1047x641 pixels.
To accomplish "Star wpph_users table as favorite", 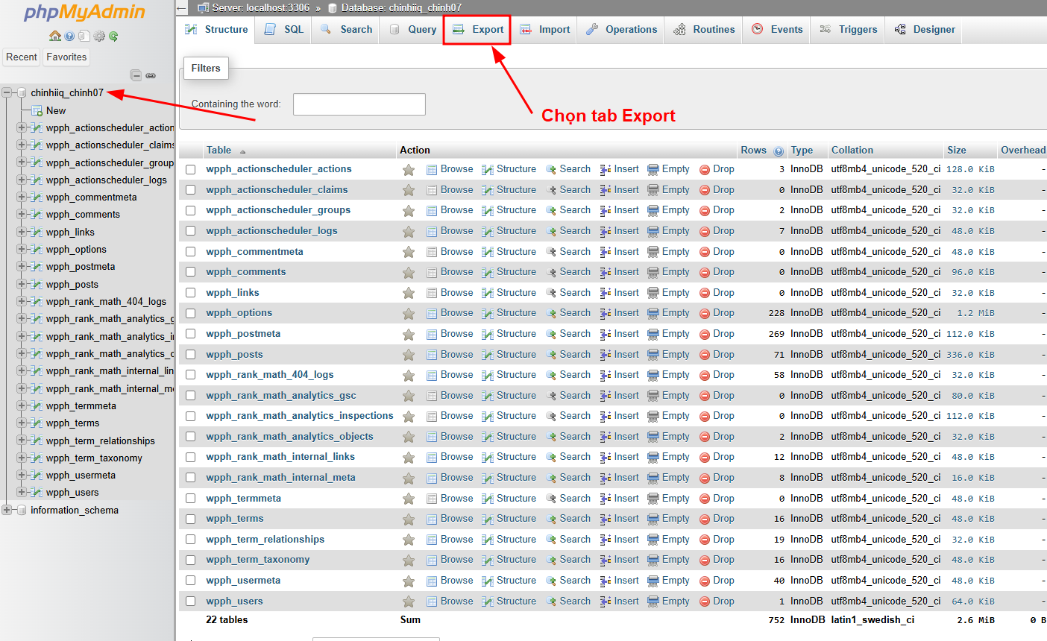I will (x=409, y=601).
